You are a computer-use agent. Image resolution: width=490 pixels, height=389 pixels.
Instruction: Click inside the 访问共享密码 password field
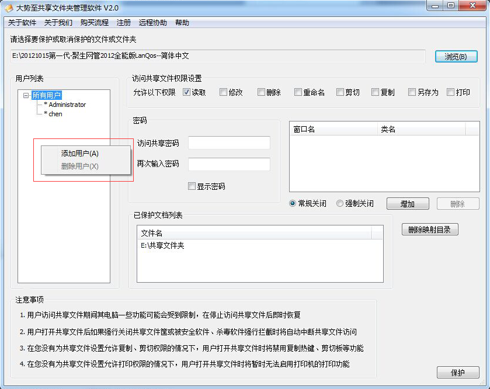tap(228, 143)
